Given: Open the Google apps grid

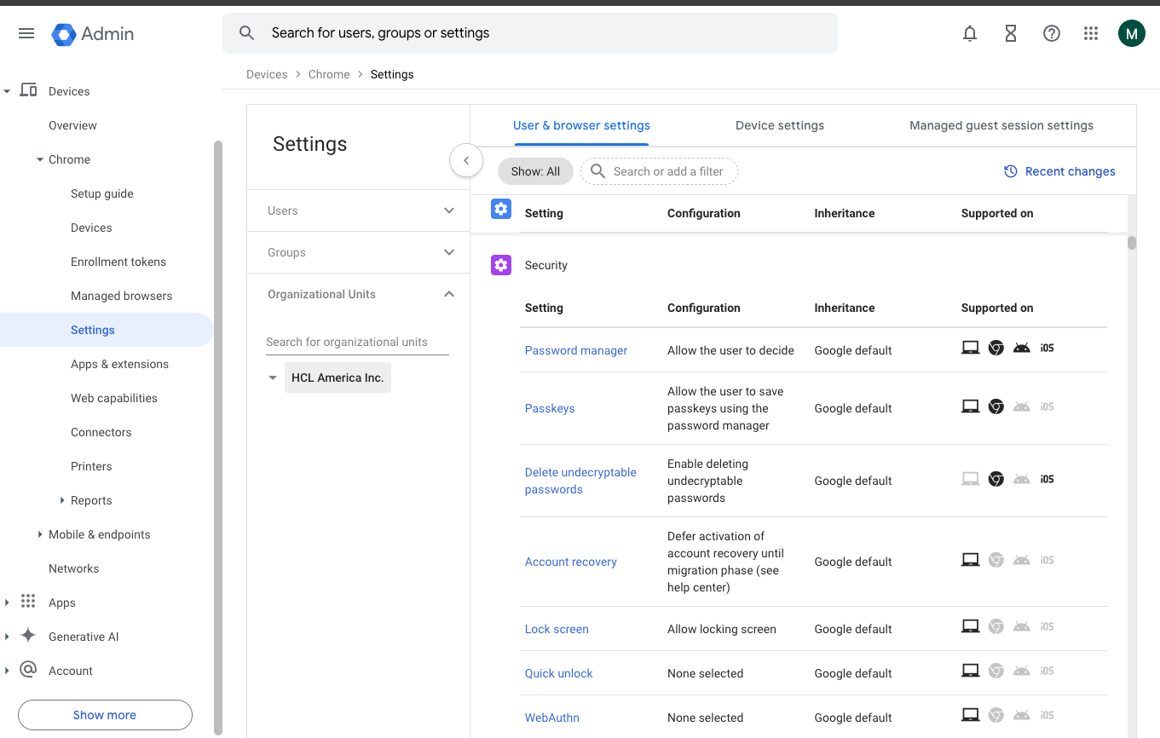Looking at the screenshot, I should 1091,33.
